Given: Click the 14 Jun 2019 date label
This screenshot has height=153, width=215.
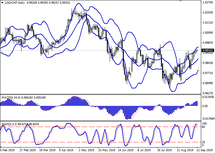Looking at the screenshot, I should click(126, 150).
